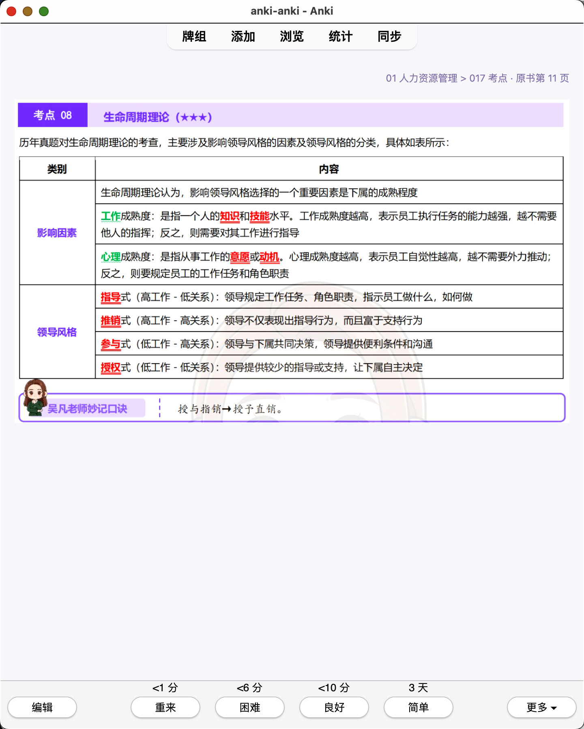Click the '考点 08' purple label
This screenshot has width=584, height=729.
pyautogui.click(x=53, y=115)
